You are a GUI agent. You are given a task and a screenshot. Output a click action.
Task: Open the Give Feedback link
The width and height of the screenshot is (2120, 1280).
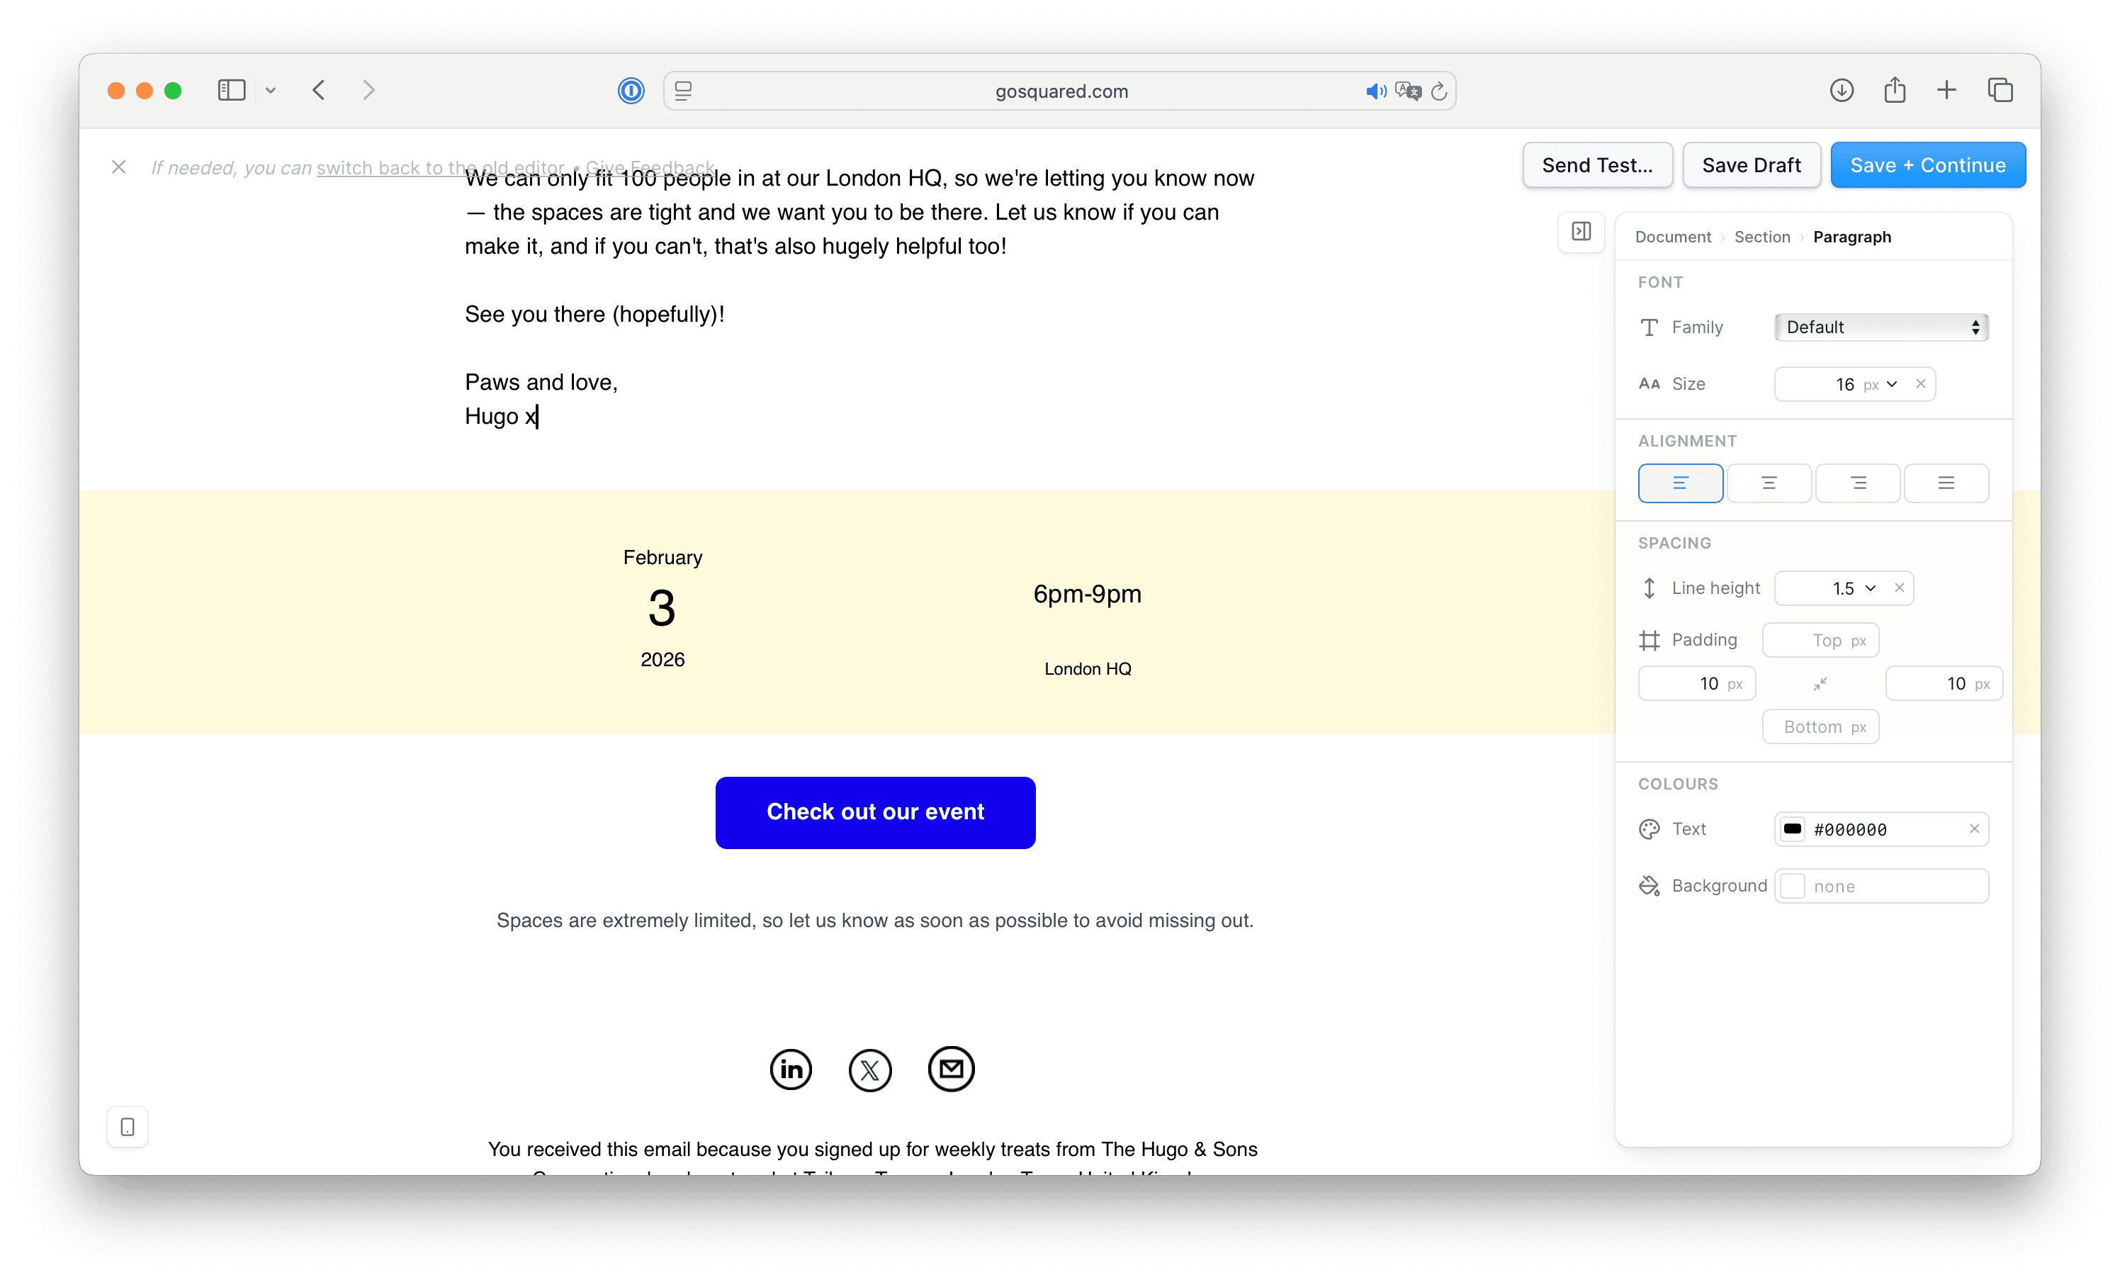click(650, 168)
